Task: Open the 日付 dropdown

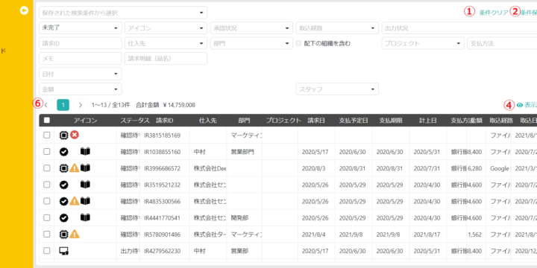Action: tap(81, 74)
